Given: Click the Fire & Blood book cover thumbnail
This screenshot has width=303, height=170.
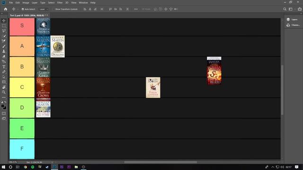Looking at the screenshot, I should [214, 71].
